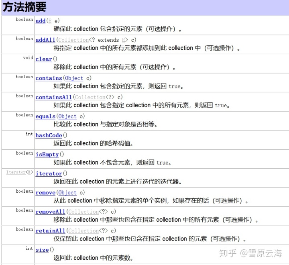The image size is (289, 265).
Task: Click the boolean return type of isEmpty
Action: click(24, 153)
